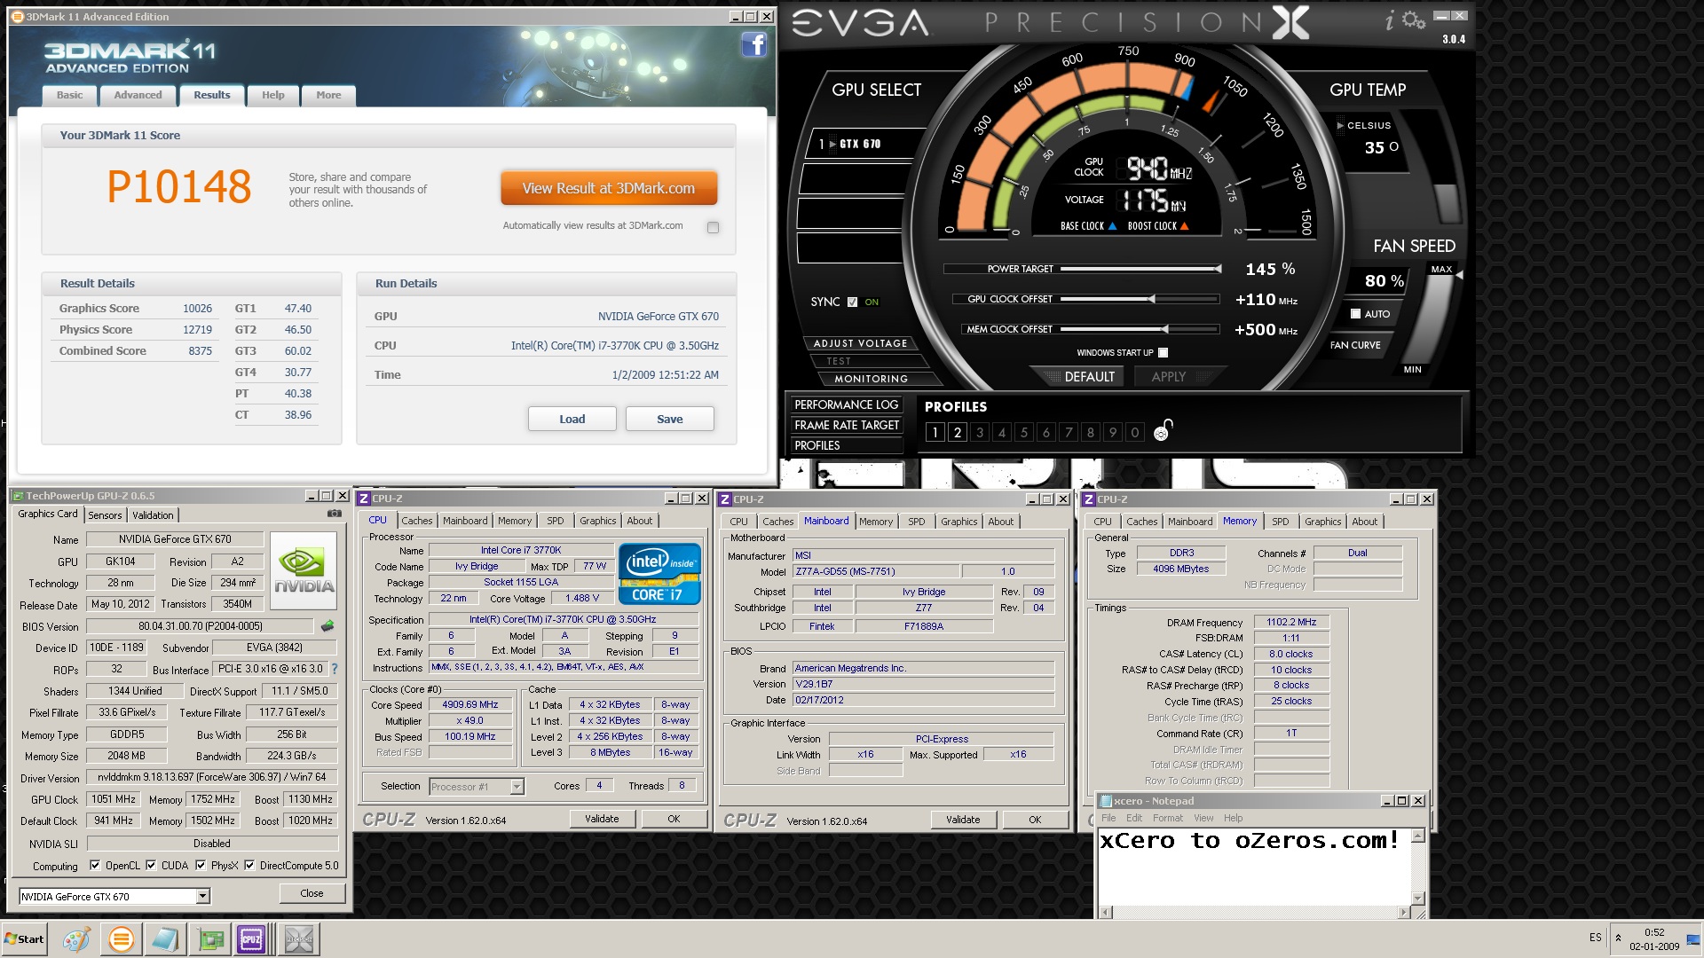Screen dimensions: 1704x958
Task: Click the Load button in 3DMark 11
Action: pos(572,419)
